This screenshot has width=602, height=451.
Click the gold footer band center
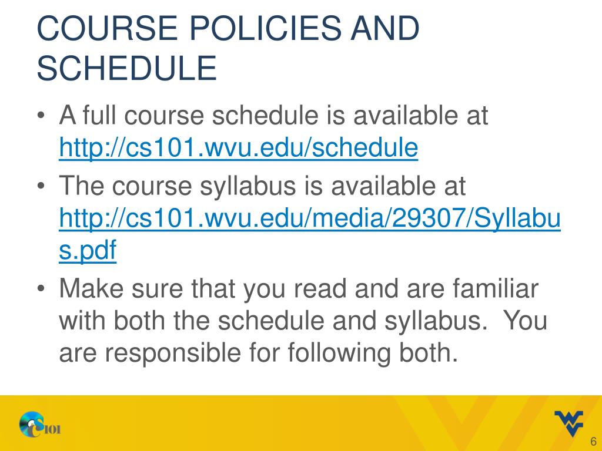click(301, 423)
